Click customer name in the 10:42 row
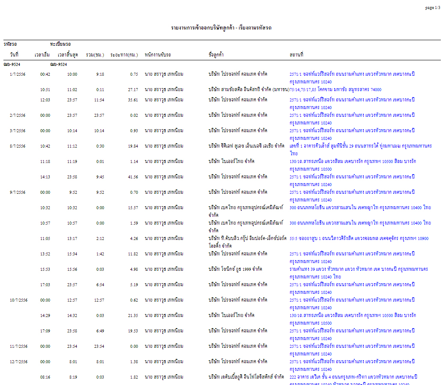Image resolution: width=446 pixels, height=385 pixels. pos(246,146)
